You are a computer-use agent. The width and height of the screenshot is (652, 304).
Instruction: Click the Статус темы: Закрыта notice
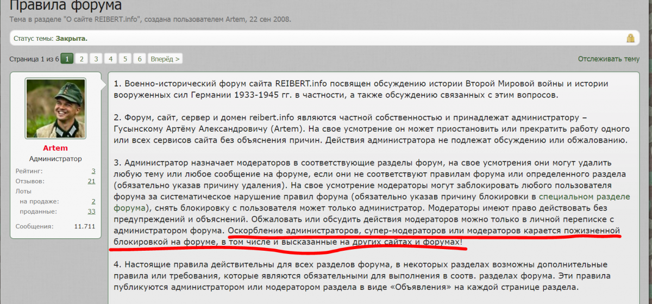point(51,39)
